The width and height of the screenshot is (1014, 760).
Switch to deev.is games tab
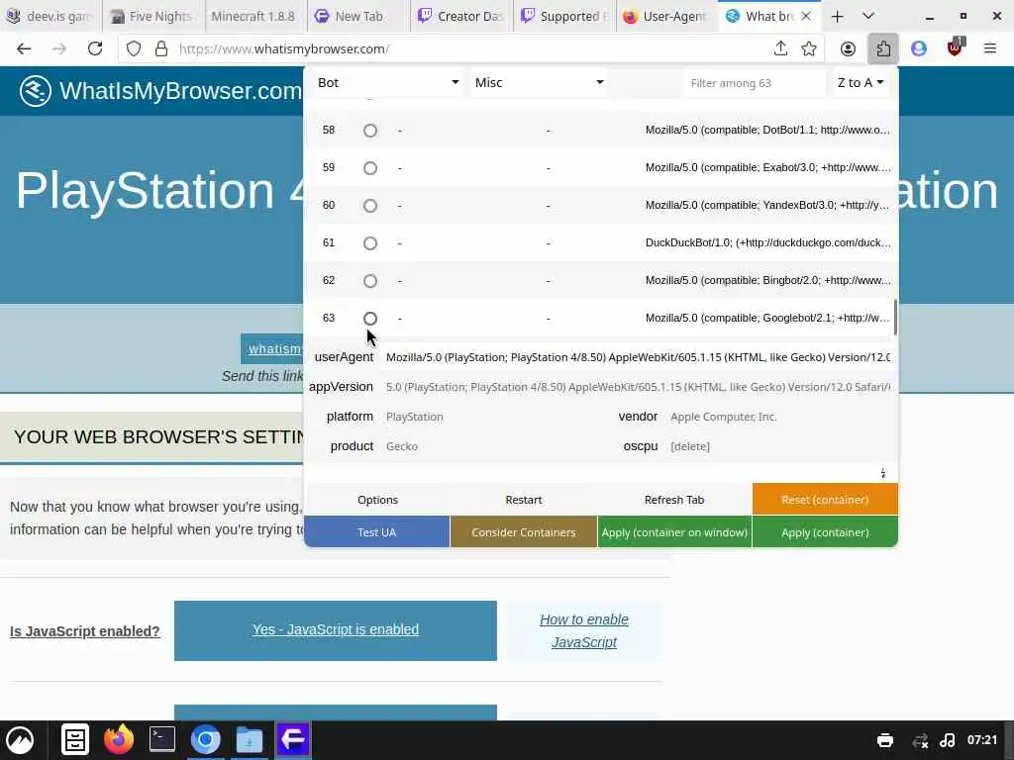tap(51, 16)
